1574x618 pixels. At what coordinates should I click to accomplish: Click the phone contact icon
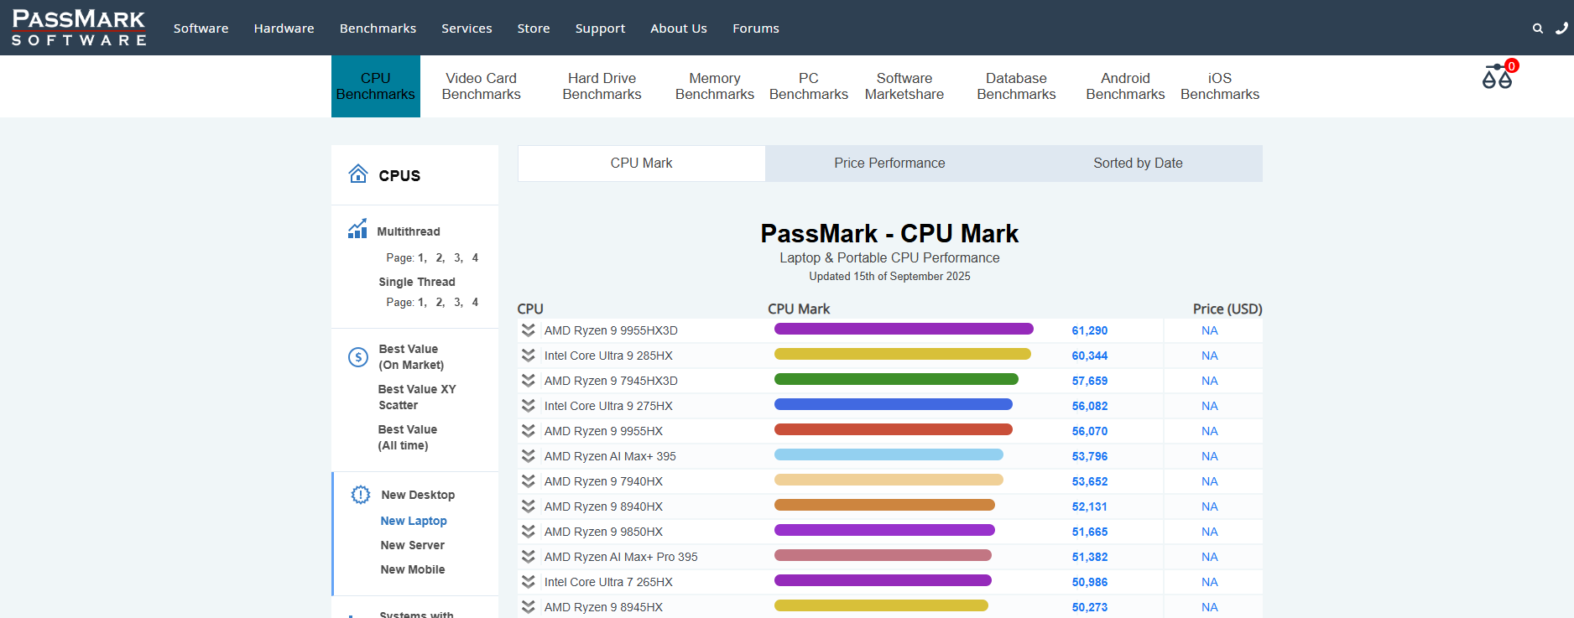pos(1561,29)
